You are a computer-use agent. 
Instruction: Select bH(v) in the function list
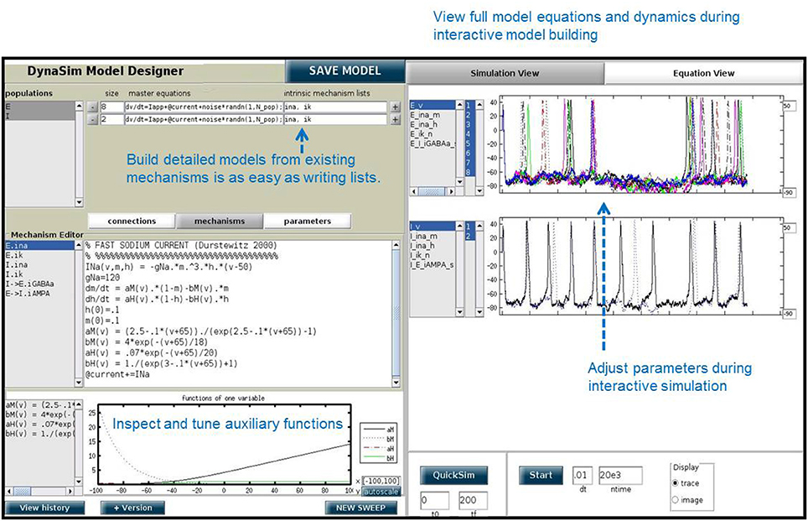click(39, 434)
